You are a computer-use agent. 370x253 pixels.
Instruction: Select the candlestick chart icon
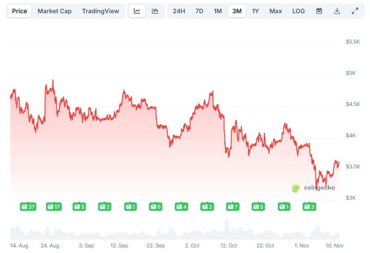coord(155,11)
